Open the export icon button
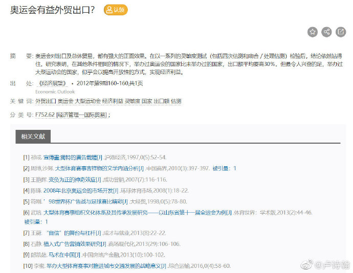 click(x=341, y=32)
